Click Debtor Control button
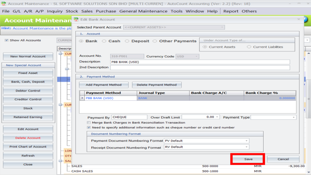 (28, 91)
